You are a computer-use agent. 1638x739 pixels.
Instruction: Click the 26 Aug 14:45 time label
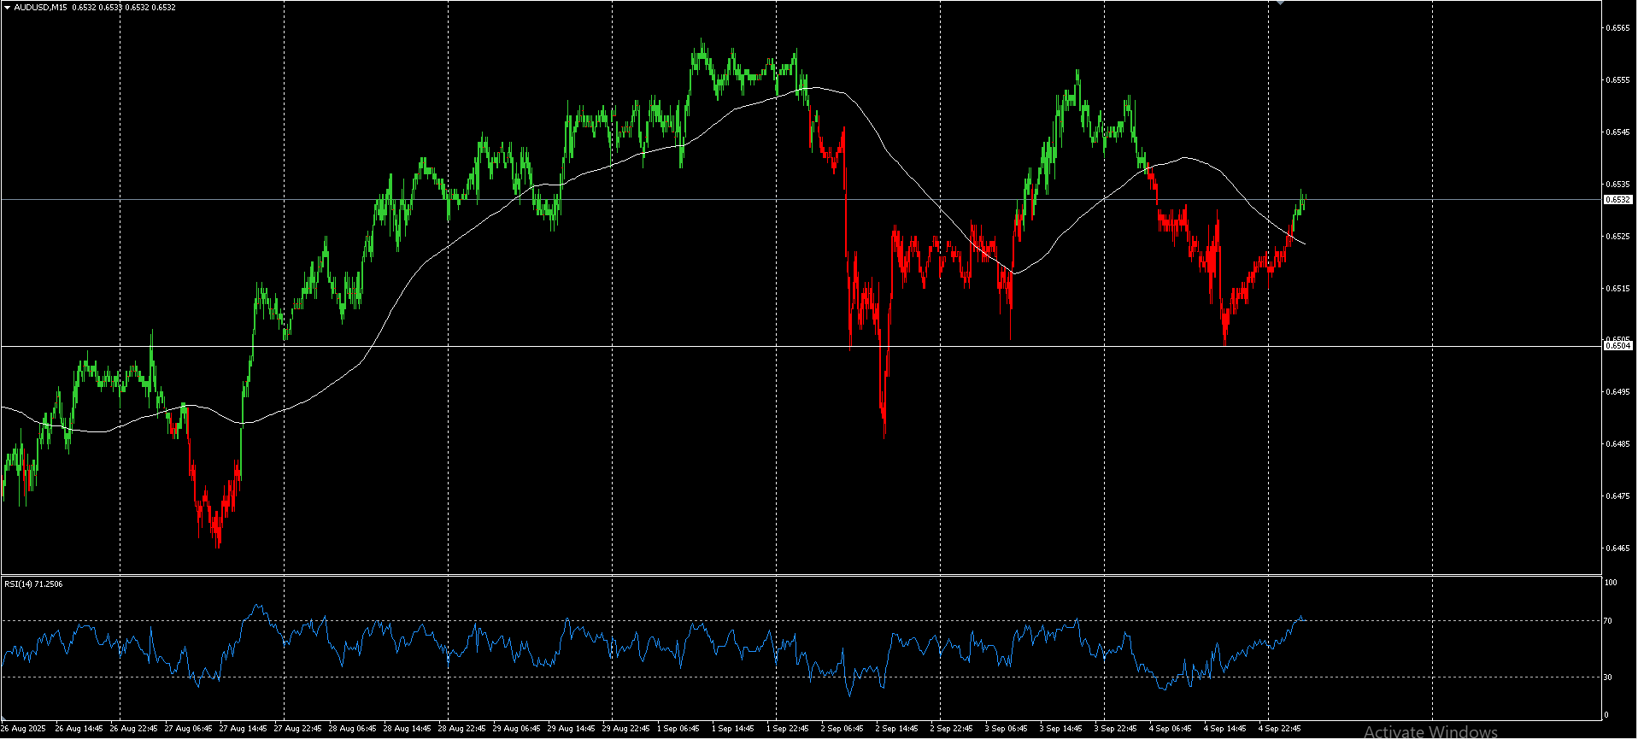[x=79, y=729]
